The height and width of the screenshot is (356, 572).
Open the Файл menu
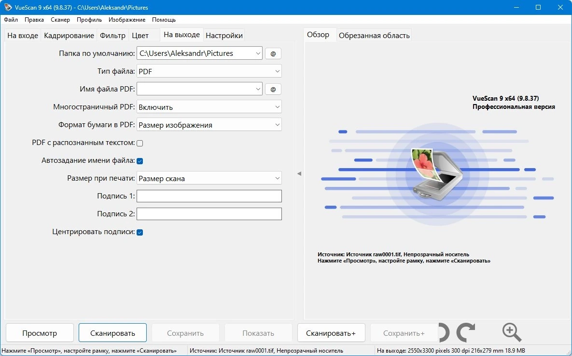click(x=11, y=20)
